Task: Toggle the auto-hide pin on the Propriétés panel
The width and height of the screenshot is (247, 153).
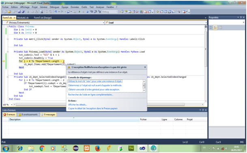Action: tap(241, 17)
